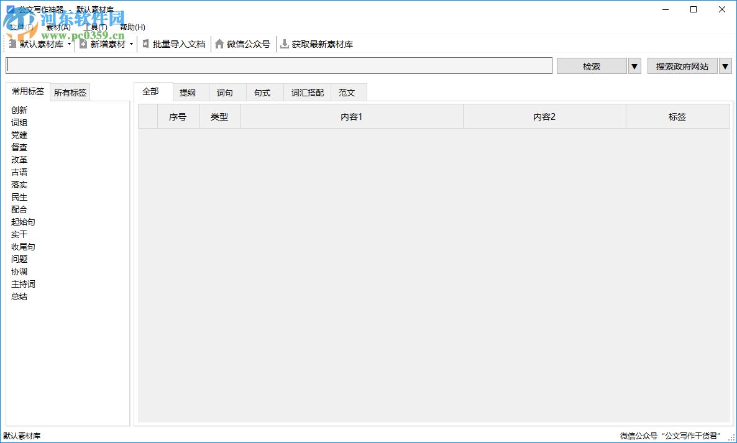Click the 序号 column header
Screen dimensions: 737x443
(x=178, y=117)
